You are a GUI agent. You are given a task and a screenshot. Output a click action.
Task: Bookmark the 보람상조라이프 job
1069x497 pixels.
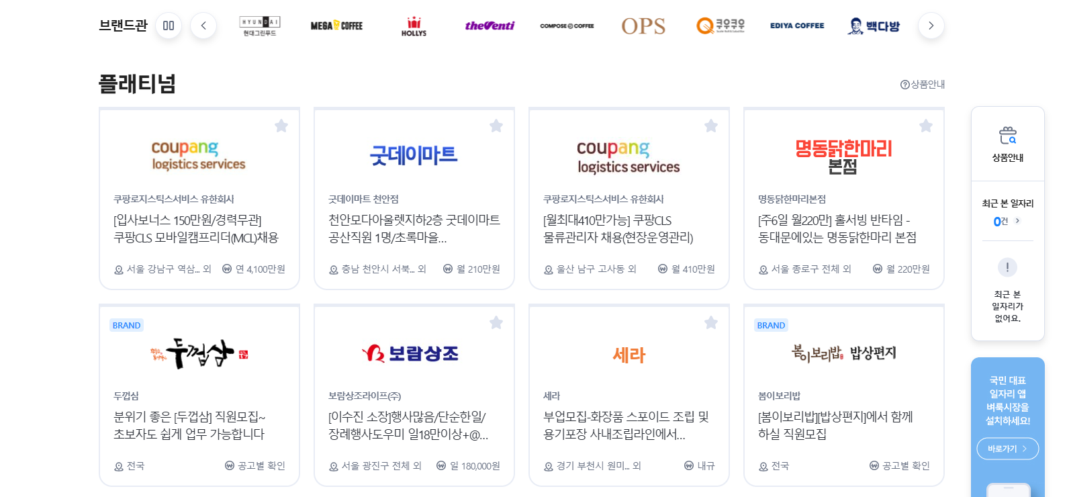(496, 322)
